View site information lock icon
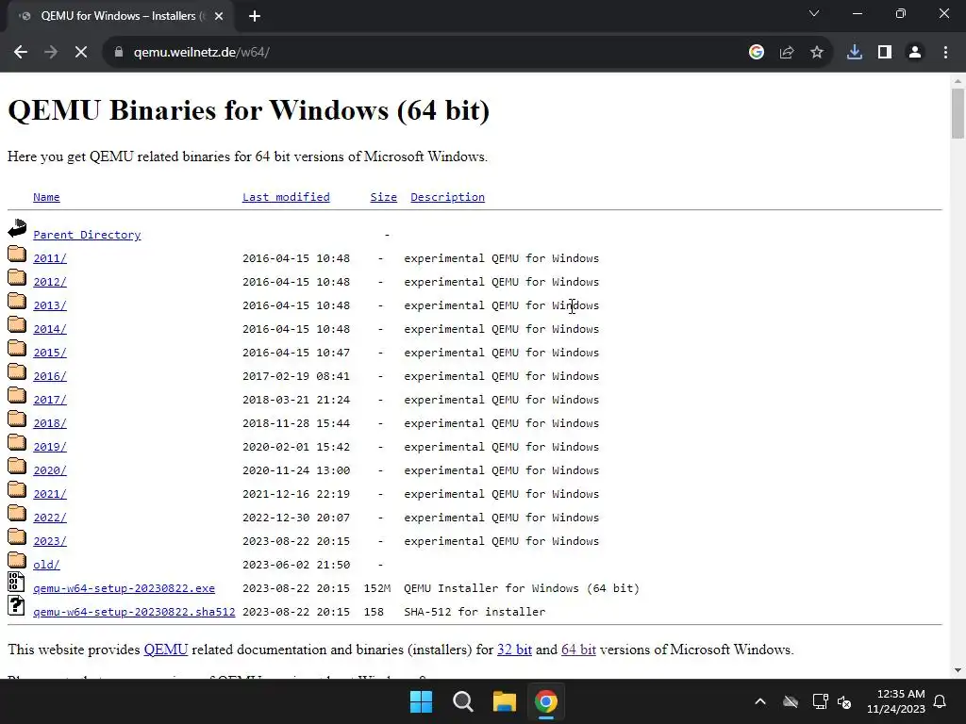Image resolution: width=966 pixels, height=724 pixels. coord(119,53)
